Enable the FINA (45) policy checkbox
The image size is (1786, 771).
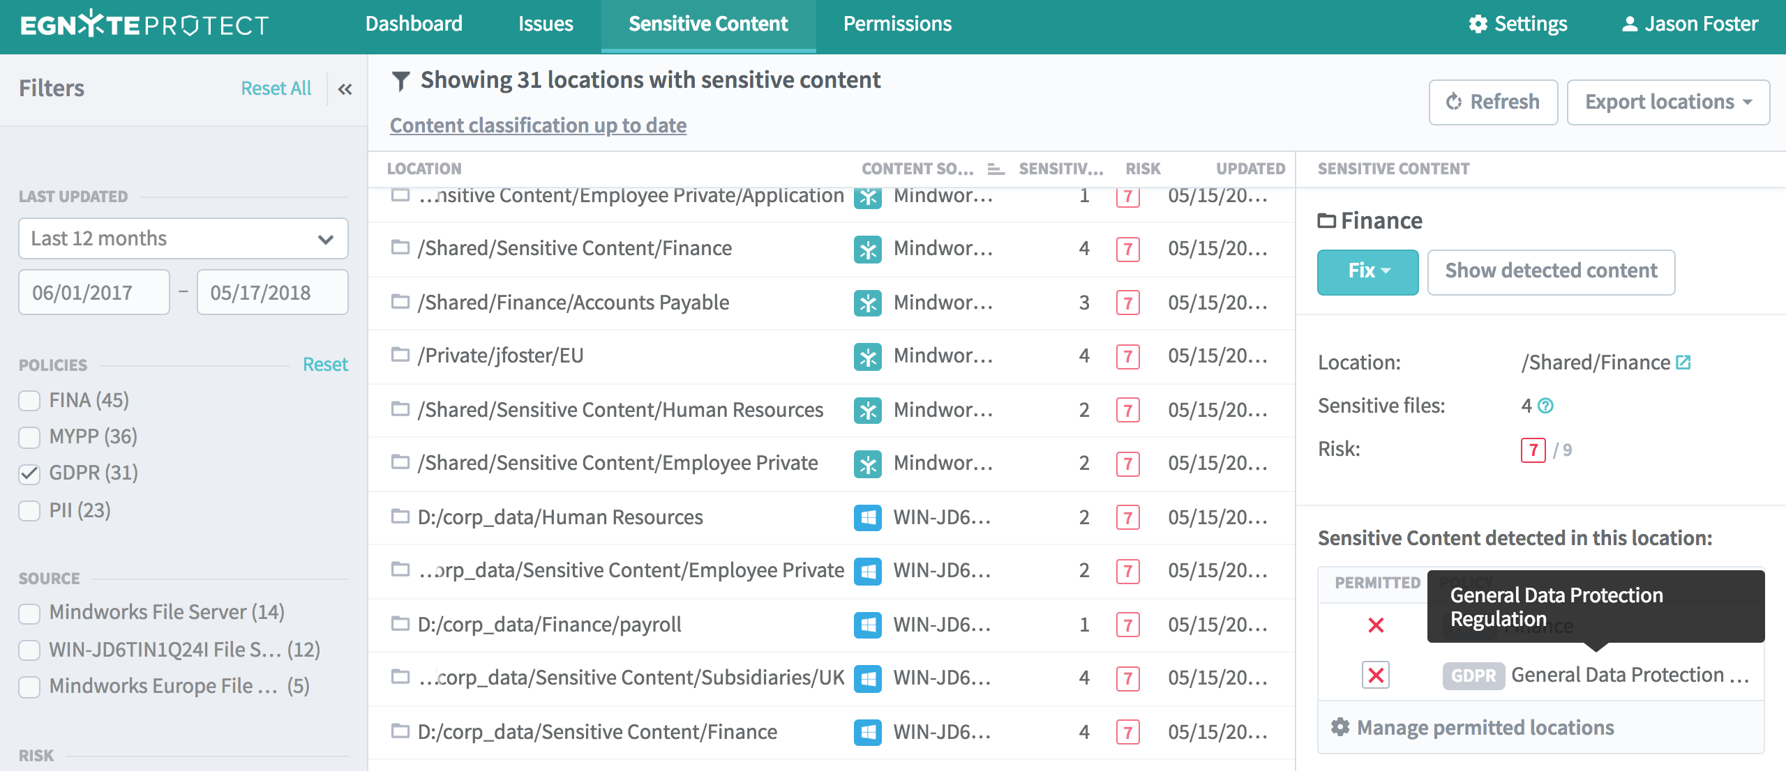pyautogui.click(x=29, y=401)
